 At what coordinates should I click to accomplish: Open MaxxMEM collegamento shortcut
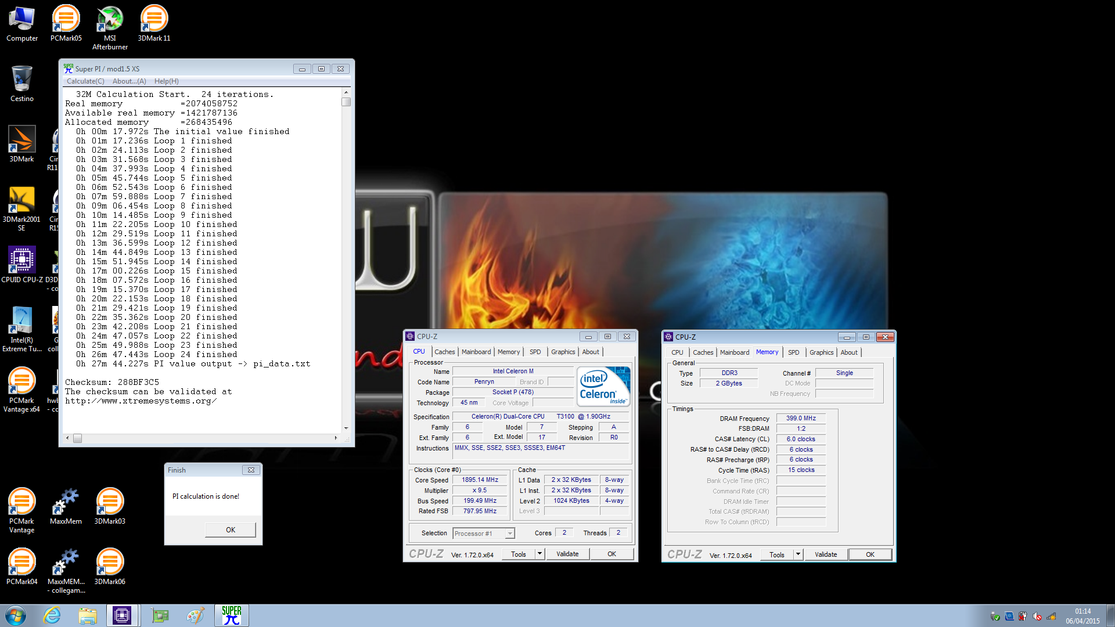(x=66, y=571)
